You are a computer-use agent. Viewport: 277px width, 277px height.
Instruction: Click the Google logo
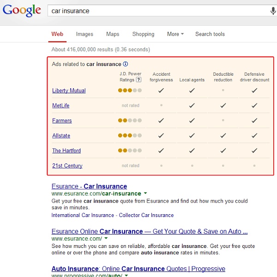(22, 11)
